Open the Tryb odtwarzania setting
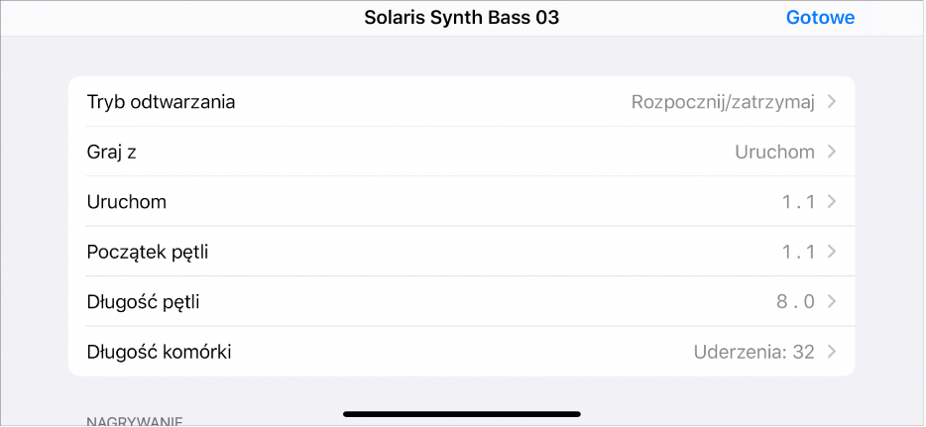The height and width of the screenshot is (427, 926). (162, 102)
